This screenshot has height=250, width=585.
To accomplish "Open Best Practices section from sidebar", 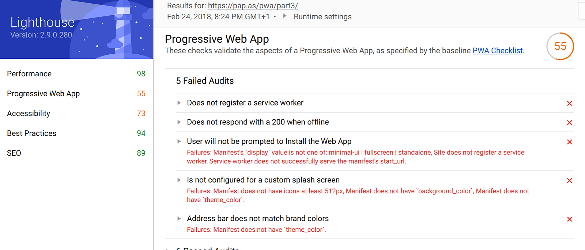I will (x=76, y=134).
